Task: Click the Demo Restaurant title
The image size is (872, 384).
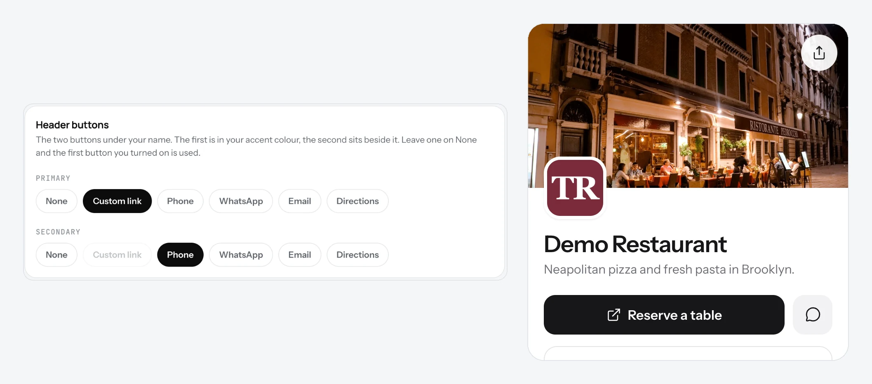Action: (635, 244)
